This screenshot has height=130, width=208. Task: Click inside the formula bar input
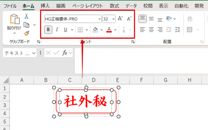click(141, 61)
